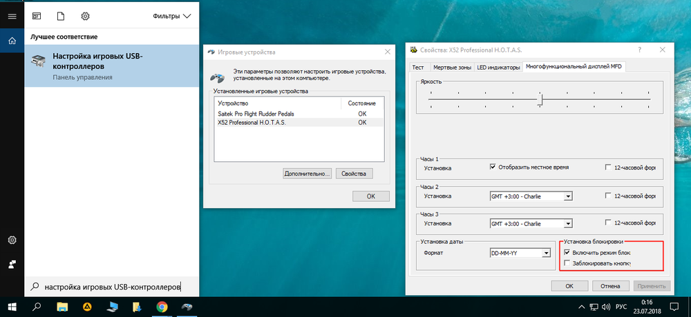Select Saitek Pro Flight Rudder Pedals device
691x317 pixels.
click(299, 114)
